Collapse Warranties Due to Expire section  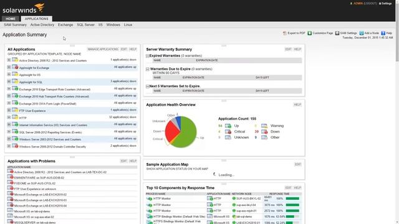(148, 69)
